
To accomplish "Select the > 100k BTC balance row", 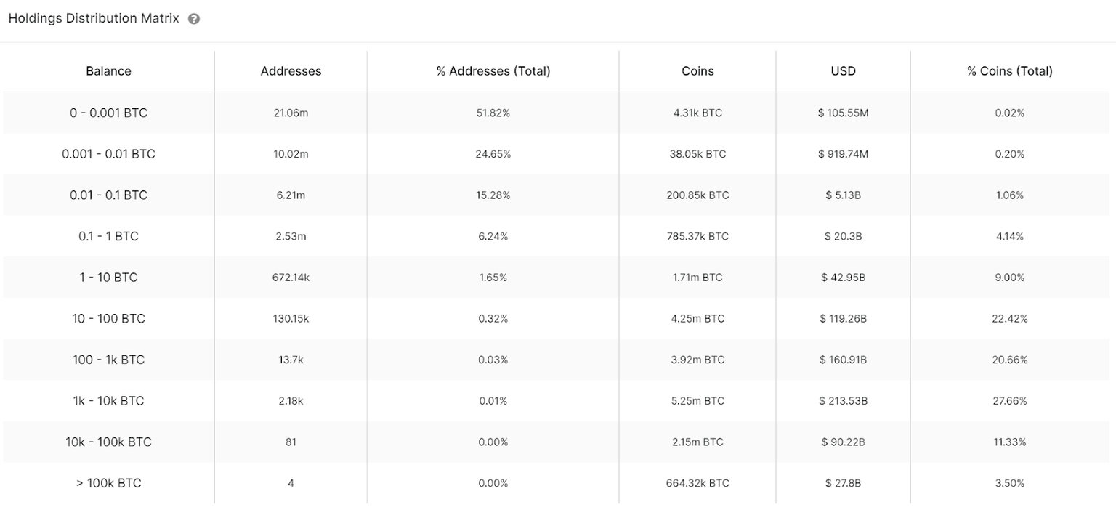I will 108,483.
